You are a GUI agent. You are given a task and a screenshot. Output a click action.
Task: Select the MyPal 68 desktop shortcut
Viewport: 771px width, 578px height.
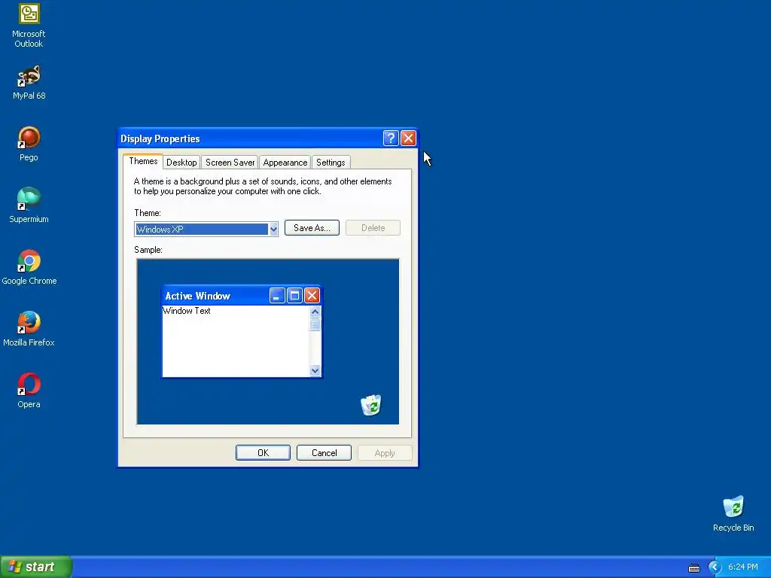click(x=29, y=82)
